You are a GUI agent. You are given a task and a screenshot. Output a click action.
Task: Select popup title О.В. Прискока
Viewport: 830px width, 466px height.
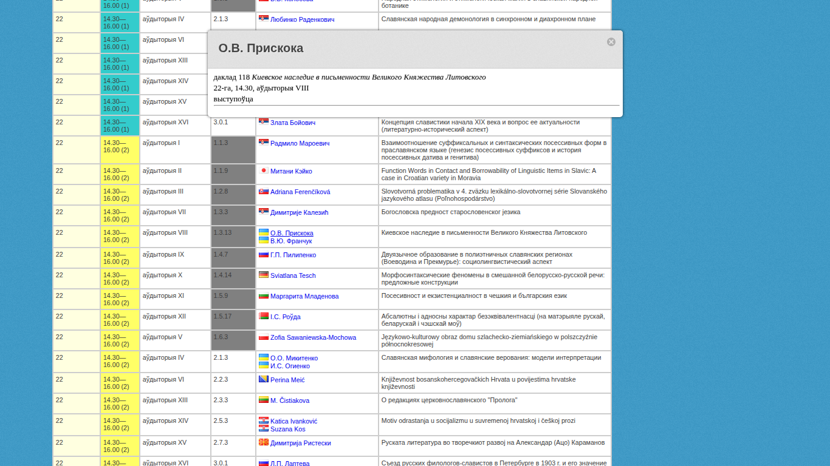coord(261,48)
